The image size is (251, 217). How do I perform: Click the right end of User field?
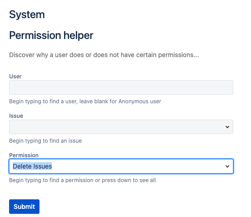point(224,87)
